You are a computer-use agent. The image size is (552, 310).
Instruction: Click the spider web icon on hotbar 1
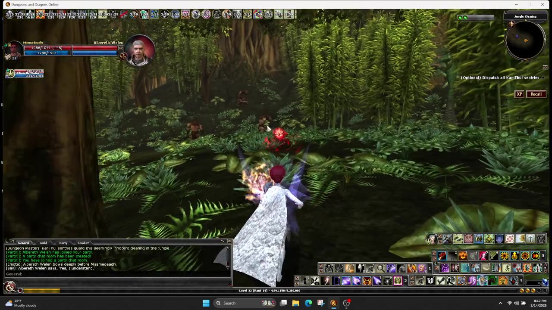[339, 268]
